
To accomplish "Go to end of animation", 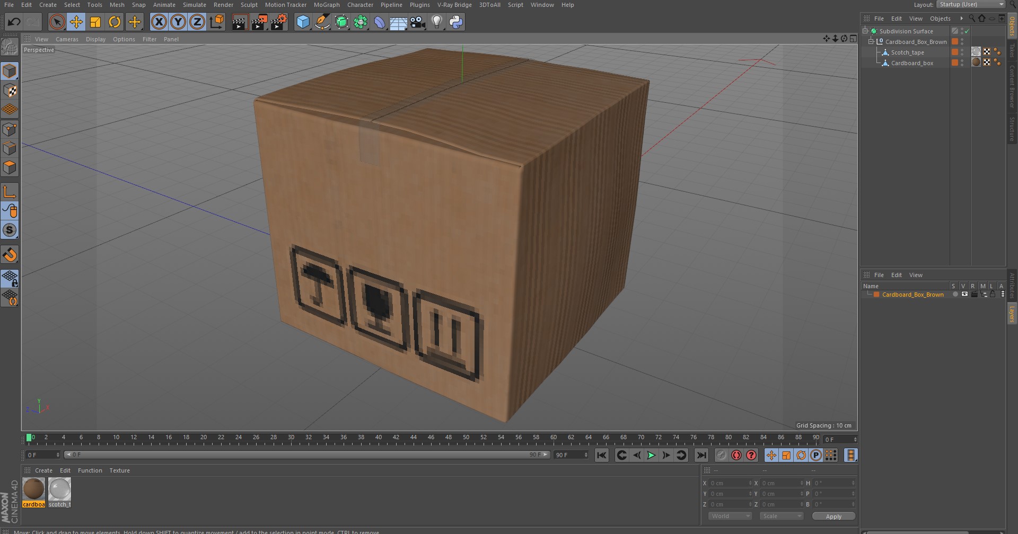I will [x=701, y=455].
